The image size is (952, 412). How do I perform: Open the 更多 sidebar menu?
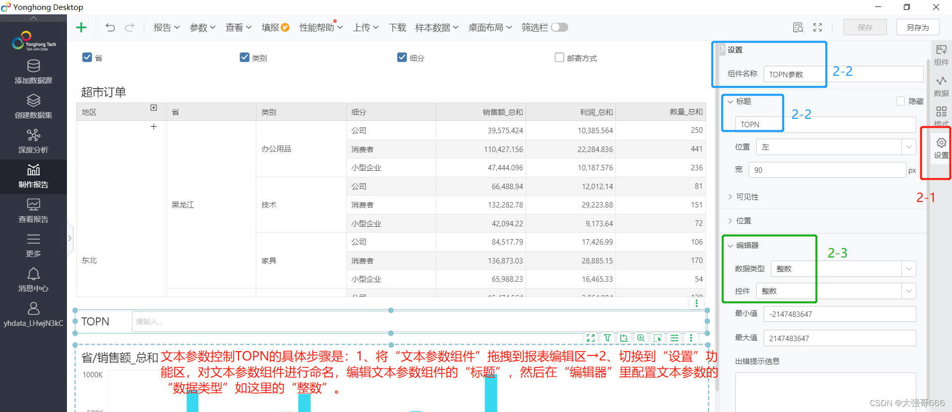pyautogui.click(x=33, y=246)
